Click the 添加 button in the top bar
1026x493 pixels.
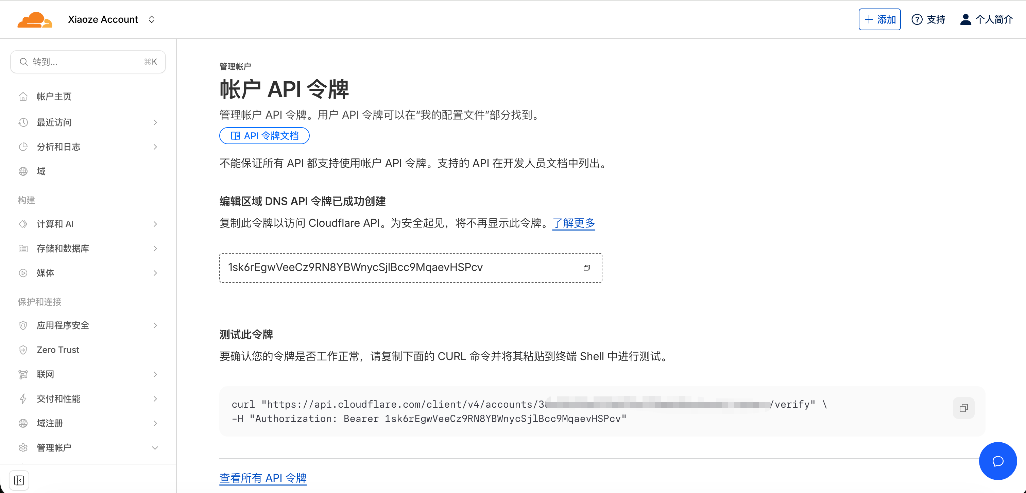pyautogui.click(x=879, y=19)
